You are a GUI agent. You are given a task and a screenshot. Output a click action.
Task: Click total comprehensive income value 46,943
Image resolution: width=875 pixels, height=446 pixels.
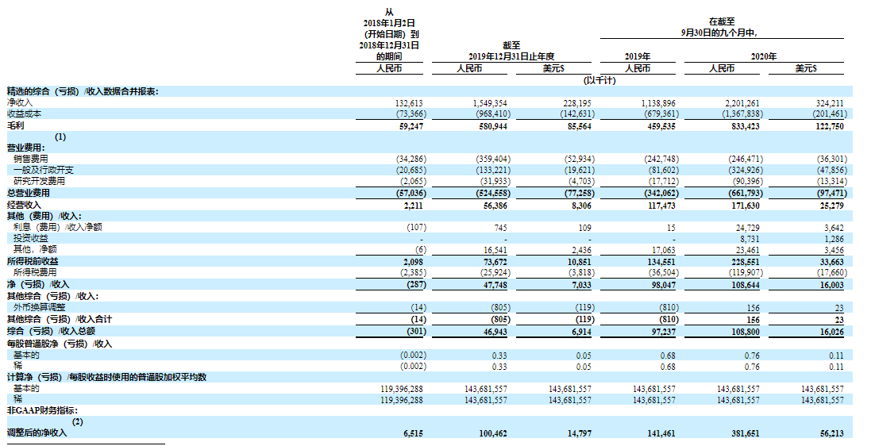[x=494, y=333]
